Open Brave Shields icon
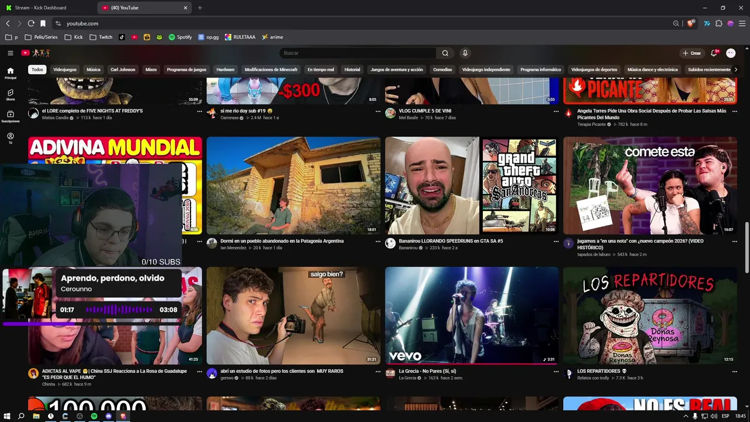Screen dimensions: 750x422 point(691,23)
